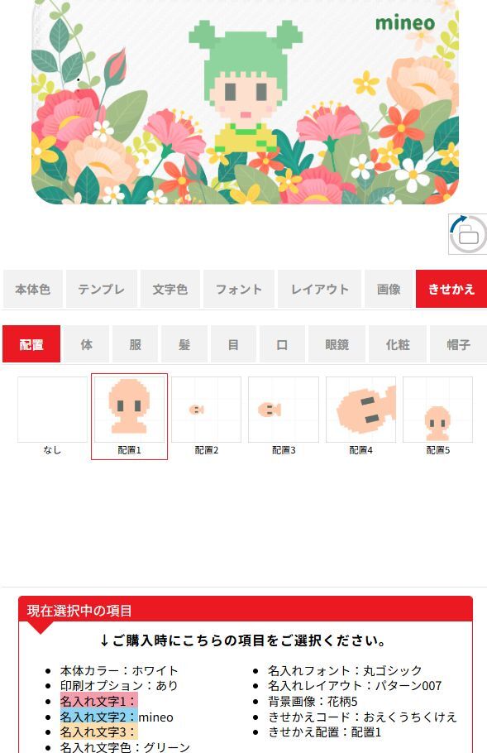This screenshot has width=487, height=753.
Task: Open the 本体色 tab
Action: click(32, 289)
